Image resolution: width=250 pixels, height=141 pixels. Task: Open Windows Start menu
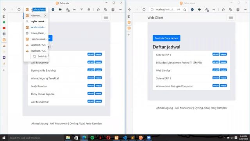(x=4, y=137)
